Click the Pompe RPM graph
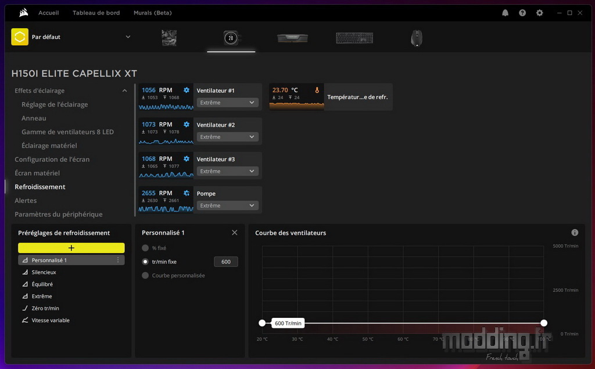Image resolution: width=595 pixels, height=369 pixels. 166,209
